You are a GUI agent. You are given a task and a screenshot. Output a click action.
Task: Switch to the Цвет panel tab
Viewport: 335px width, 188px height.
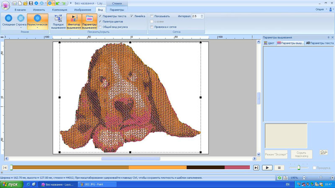pos(269,43)
